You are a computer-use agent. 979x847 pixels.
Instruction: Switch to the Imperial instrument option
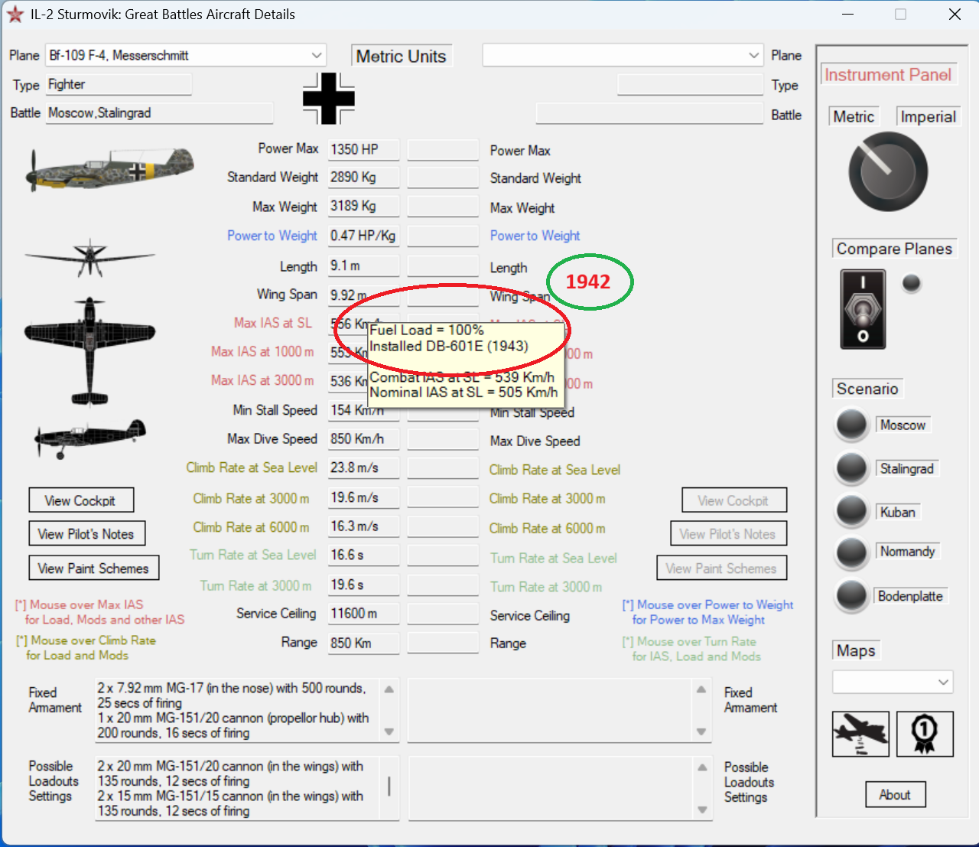coord(928,116)
